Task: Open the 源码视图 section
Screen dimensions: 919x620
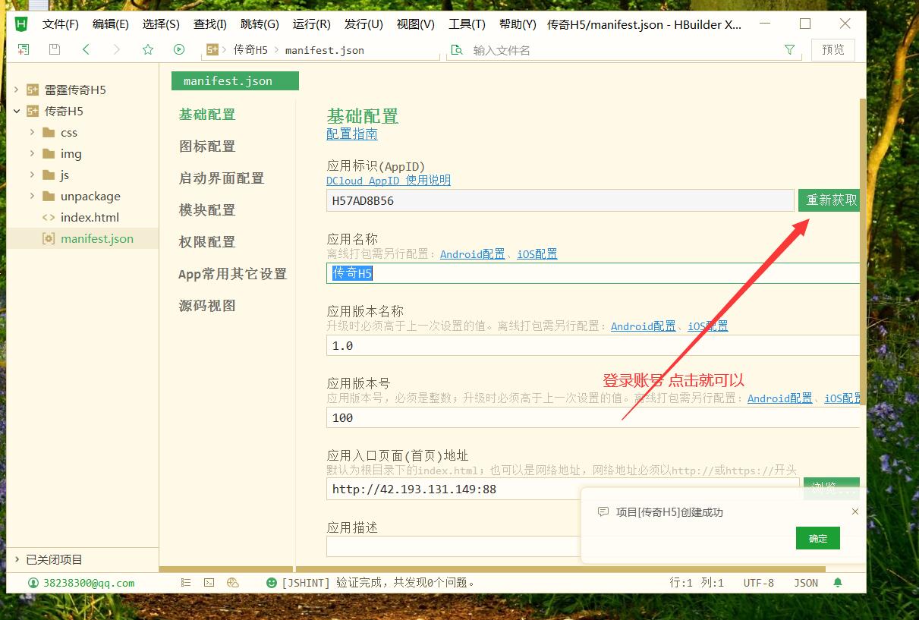Action: tap(207, 306)
